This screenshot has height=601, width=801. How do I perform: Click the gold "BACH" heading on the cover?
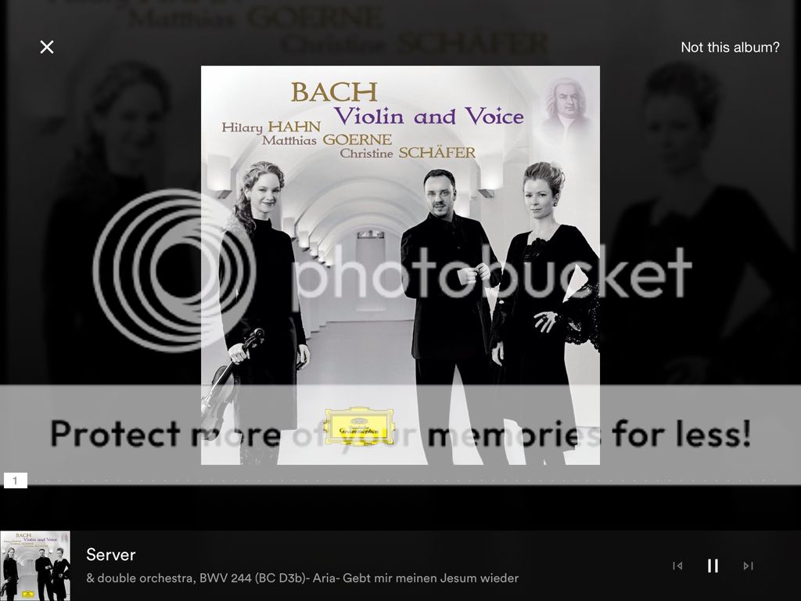(x=334, y=92)
